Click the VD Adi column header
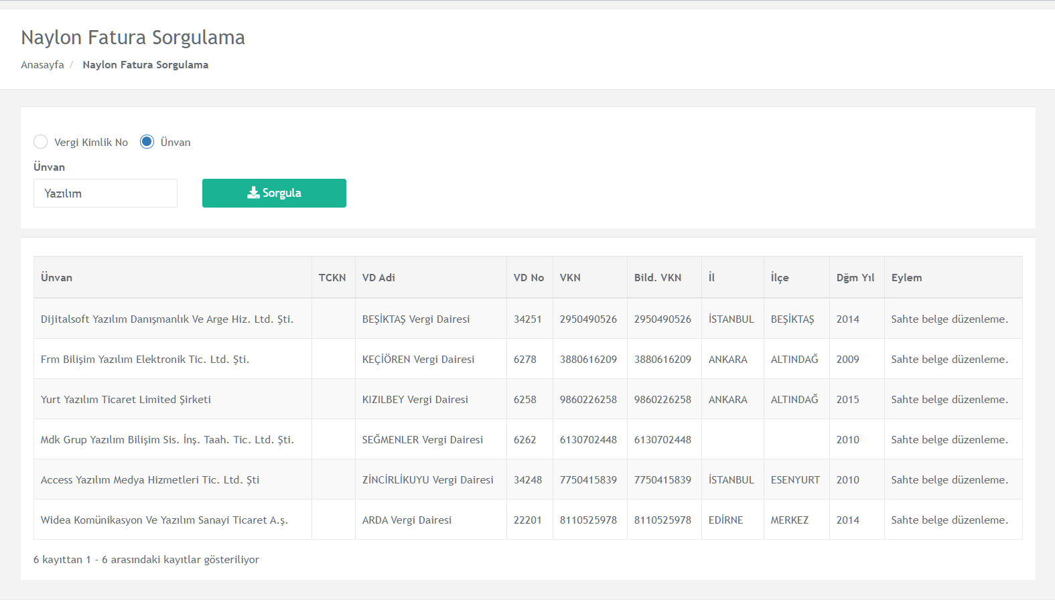The image size is (1055, 606). [x=431, y=277]
